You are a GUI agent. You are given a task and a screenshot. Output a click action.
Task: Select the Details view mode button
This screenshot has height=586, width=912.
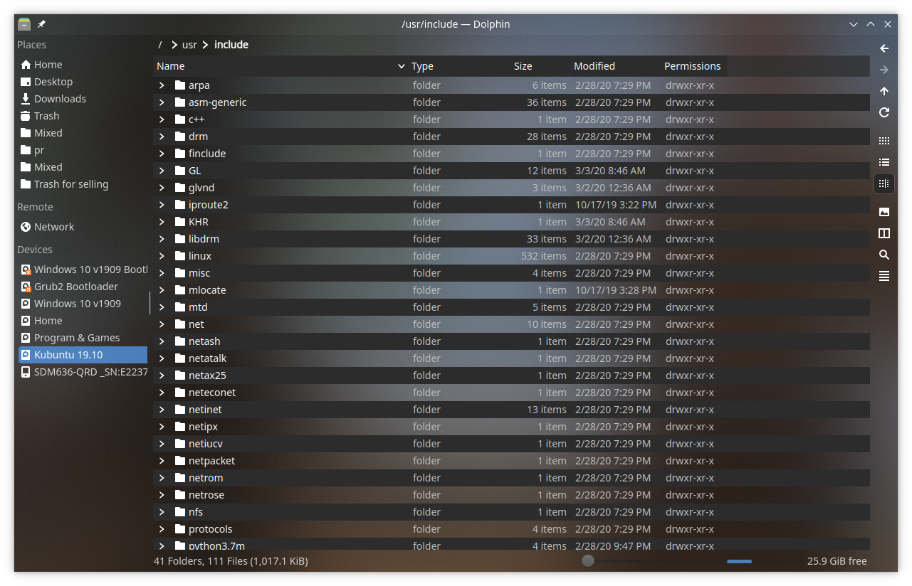tap(884, 183)
